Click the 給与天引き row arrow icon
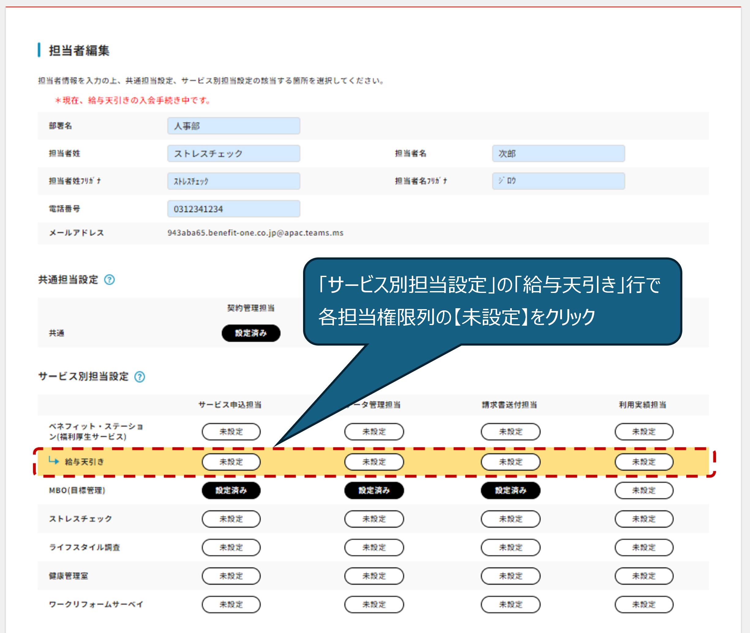 54,460
